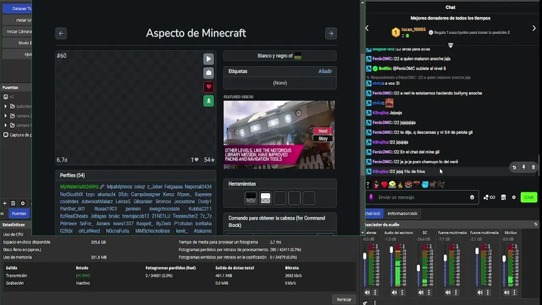542x305 pixels.
Task: Click the Añadir tag link
Action: click(x=325, y=71)
